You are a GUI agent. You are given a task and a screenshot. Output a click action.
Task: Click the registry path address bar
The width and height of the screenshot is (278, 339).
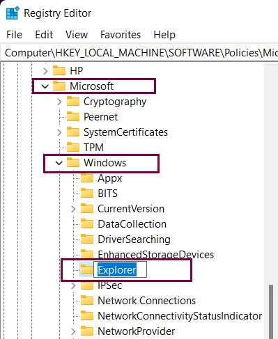click(139, 53)
